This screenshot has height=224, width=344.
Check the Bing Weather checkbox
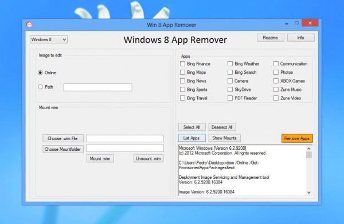pyautogui.click(x=230, y=63)
